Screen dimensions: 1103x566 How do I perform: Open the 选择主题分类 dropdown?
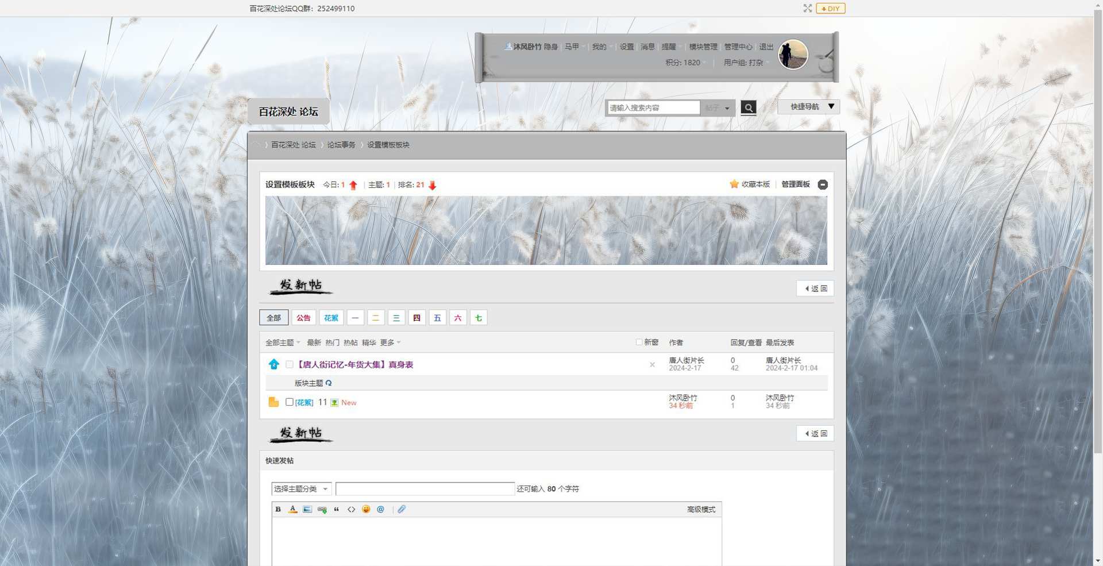point(300,489)
